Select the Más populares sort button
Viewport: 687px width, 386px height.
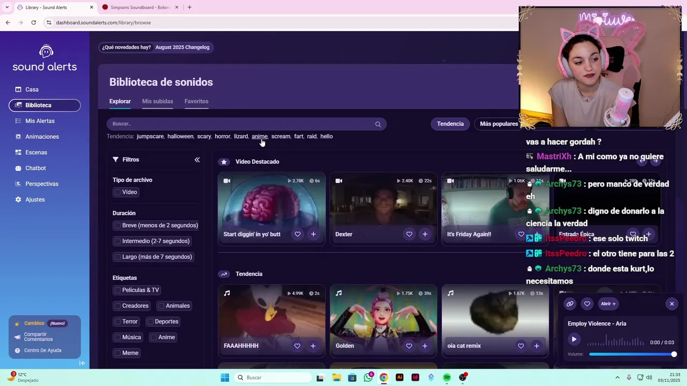point(499,124)
